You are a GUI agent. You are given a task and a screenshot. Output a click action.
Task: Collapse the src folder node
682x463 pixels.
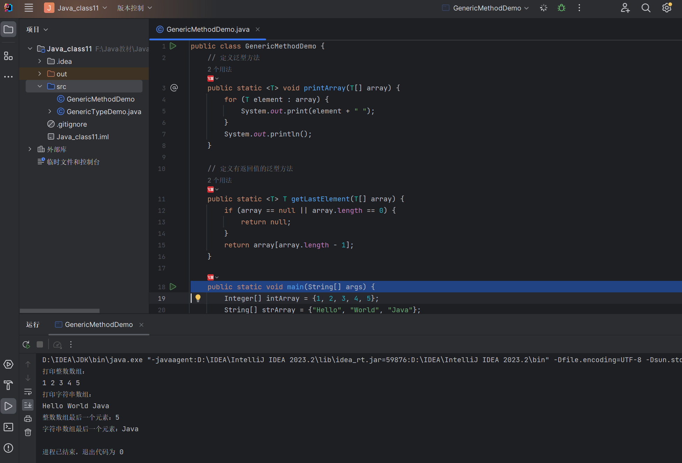pyautogui.click(x=40, y=87)
